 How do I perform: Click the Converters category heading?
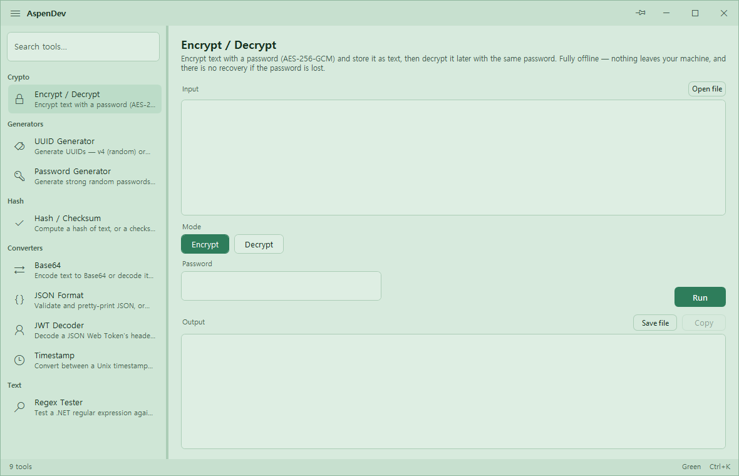click(25, 248)
